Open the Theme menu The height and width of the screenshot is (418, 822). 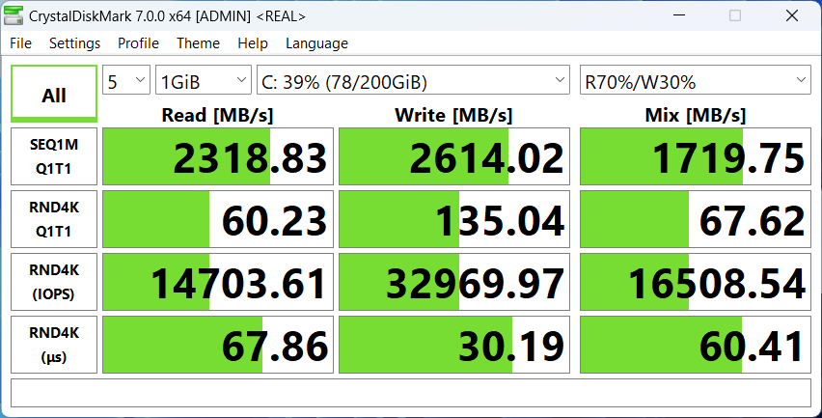coord(198,43)
